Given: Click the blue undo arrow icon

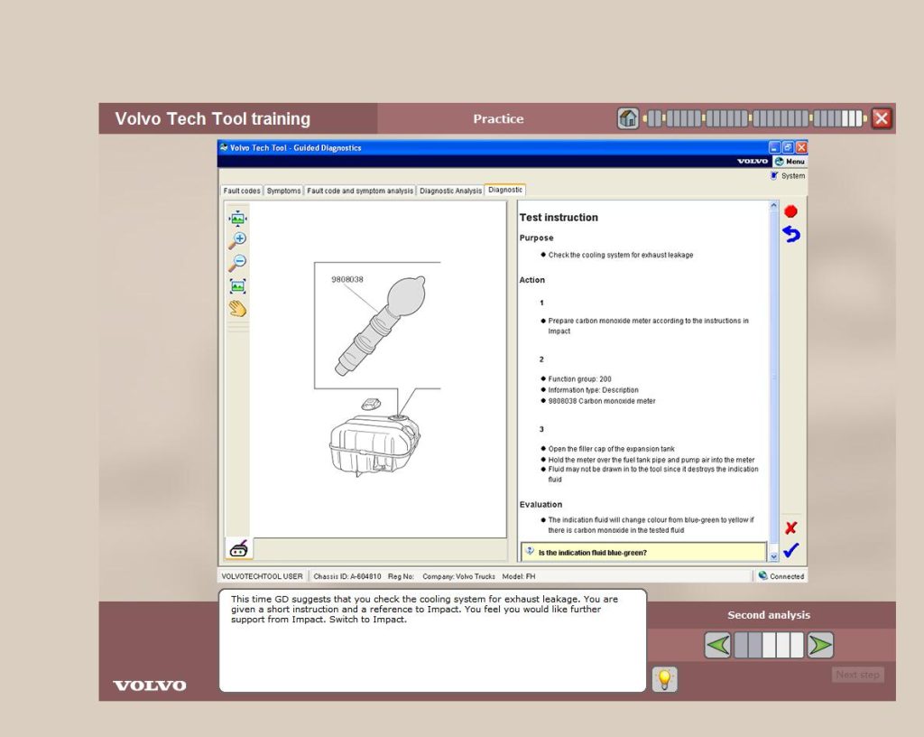Looking at the screenshot, I should coord(790,234).
